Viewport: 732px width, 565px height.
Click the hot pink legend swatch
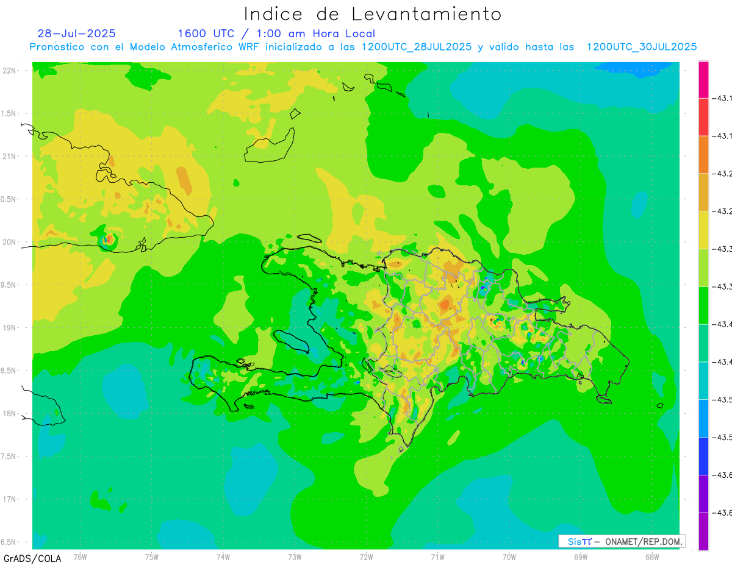pos(703,79)
